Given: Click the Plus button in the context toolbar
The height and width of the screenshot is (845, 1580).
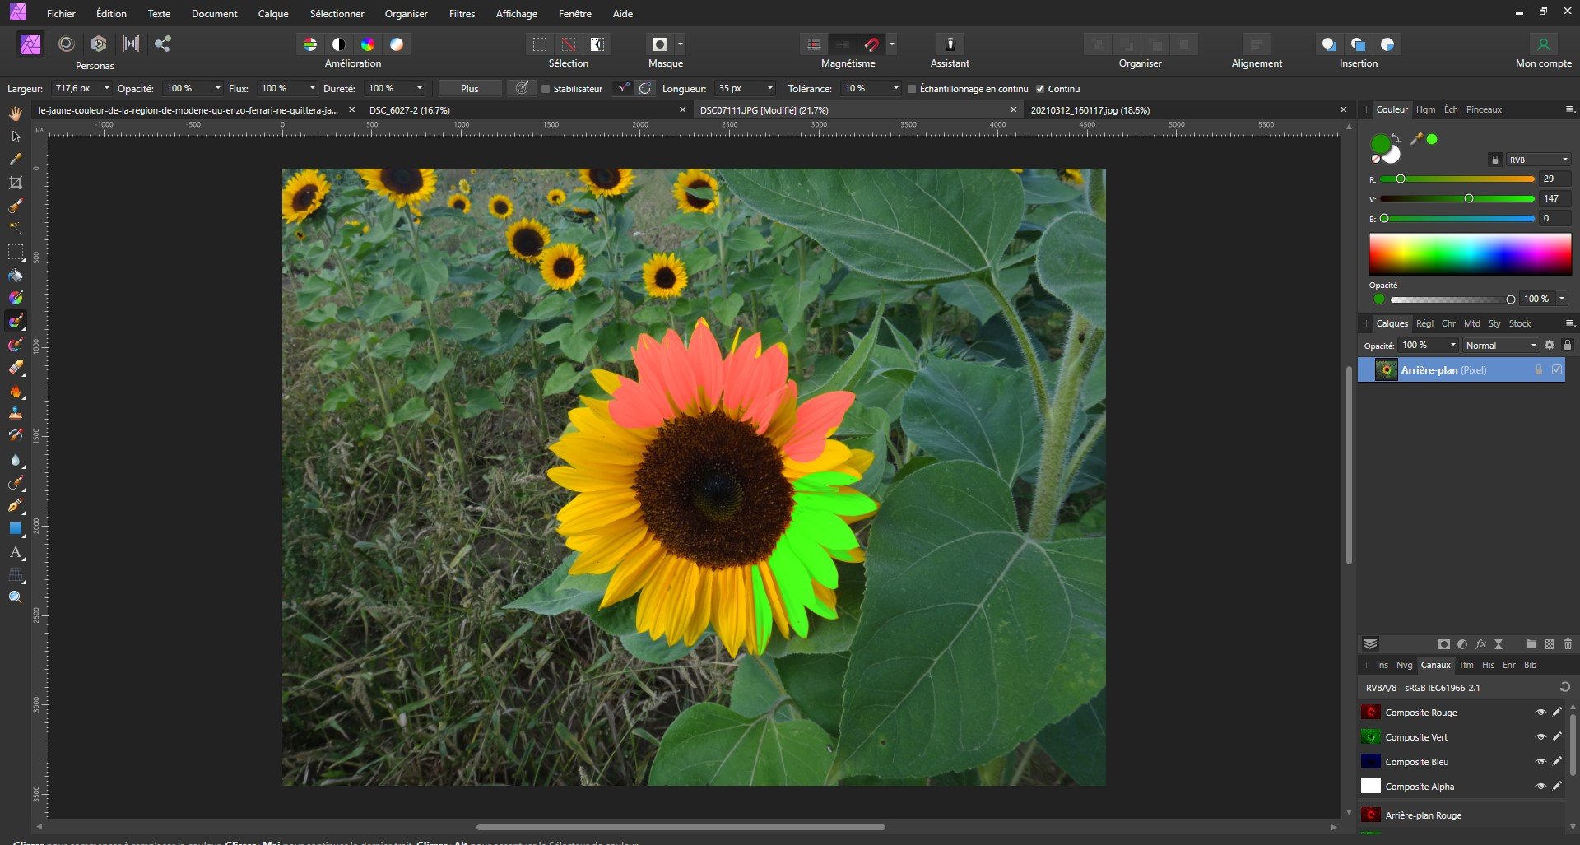Looking at the screenshot, I should pyautogui.click(x=469, y=88).
